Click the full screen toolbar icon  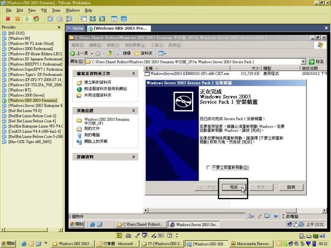(x=93, y=19)
